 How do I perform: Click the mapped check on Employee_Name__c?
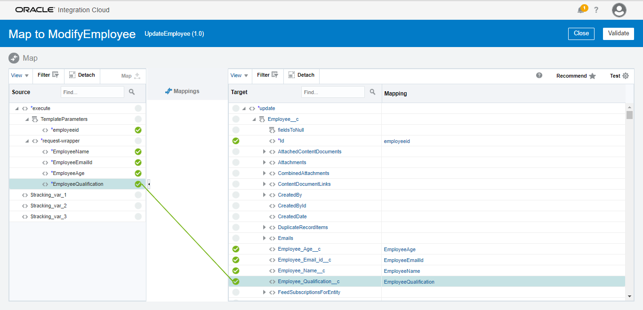(236, 270)
